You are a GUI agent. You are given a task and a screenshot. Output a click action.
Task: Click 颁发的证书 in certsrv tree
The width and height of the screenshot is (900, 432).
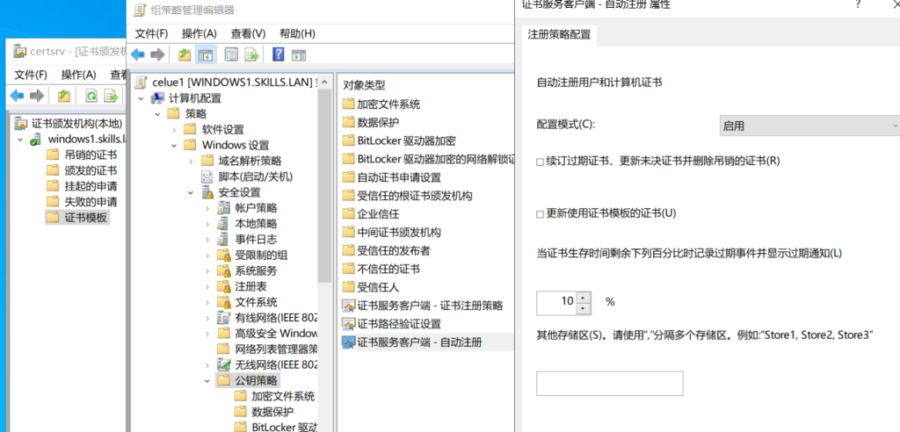pyautogui.click(x=91, y=170)
